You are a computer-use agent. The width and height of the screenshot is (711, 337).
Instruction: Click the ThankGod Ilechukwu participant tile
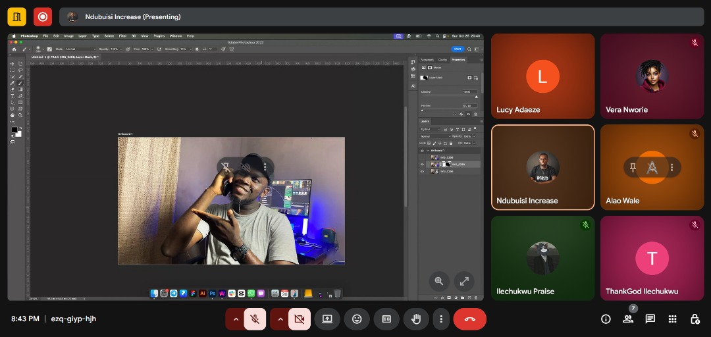(x=652, y=258)
